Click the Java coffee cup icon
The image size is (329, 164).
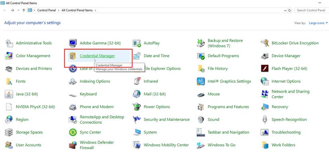click(x=9, y=94)
